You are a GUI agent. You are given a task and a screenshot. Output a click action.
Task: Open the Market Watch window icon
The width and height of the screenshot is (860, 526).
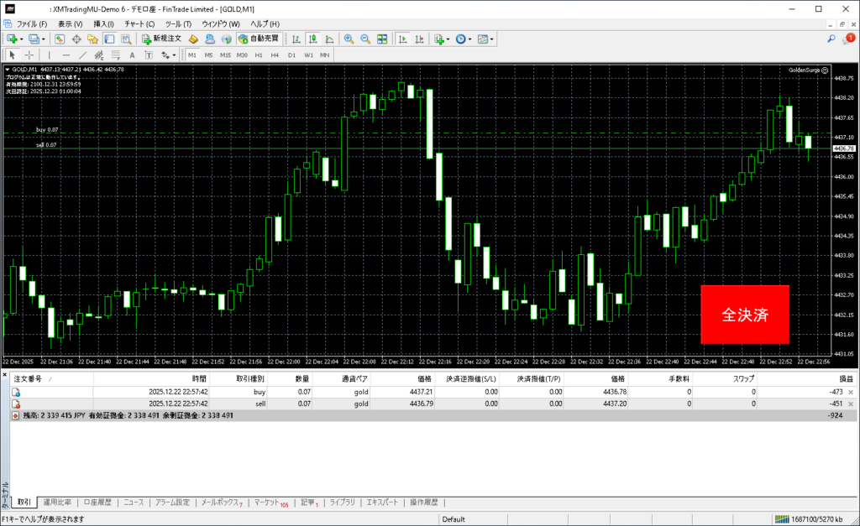click(x=60, y=39)
